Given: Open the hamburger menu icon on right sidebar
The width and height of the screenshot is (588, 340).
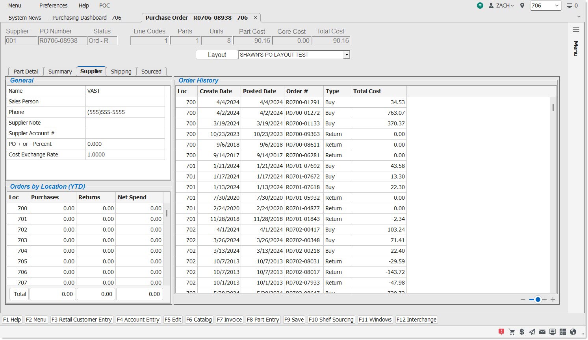Looking at the screenshot, I should (x=576, y=30).
